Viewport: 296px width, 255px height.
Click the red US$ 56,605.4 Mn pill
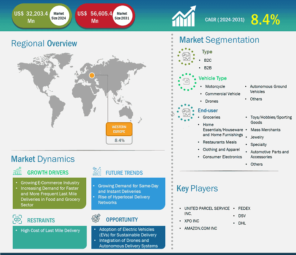pyautogui.click(x=105, y=16)
